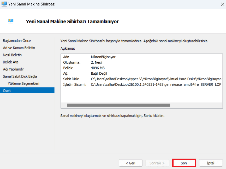Select the highlighted Özet step
The width and height of the screenshot is (226, 169).
click(27, 90)
